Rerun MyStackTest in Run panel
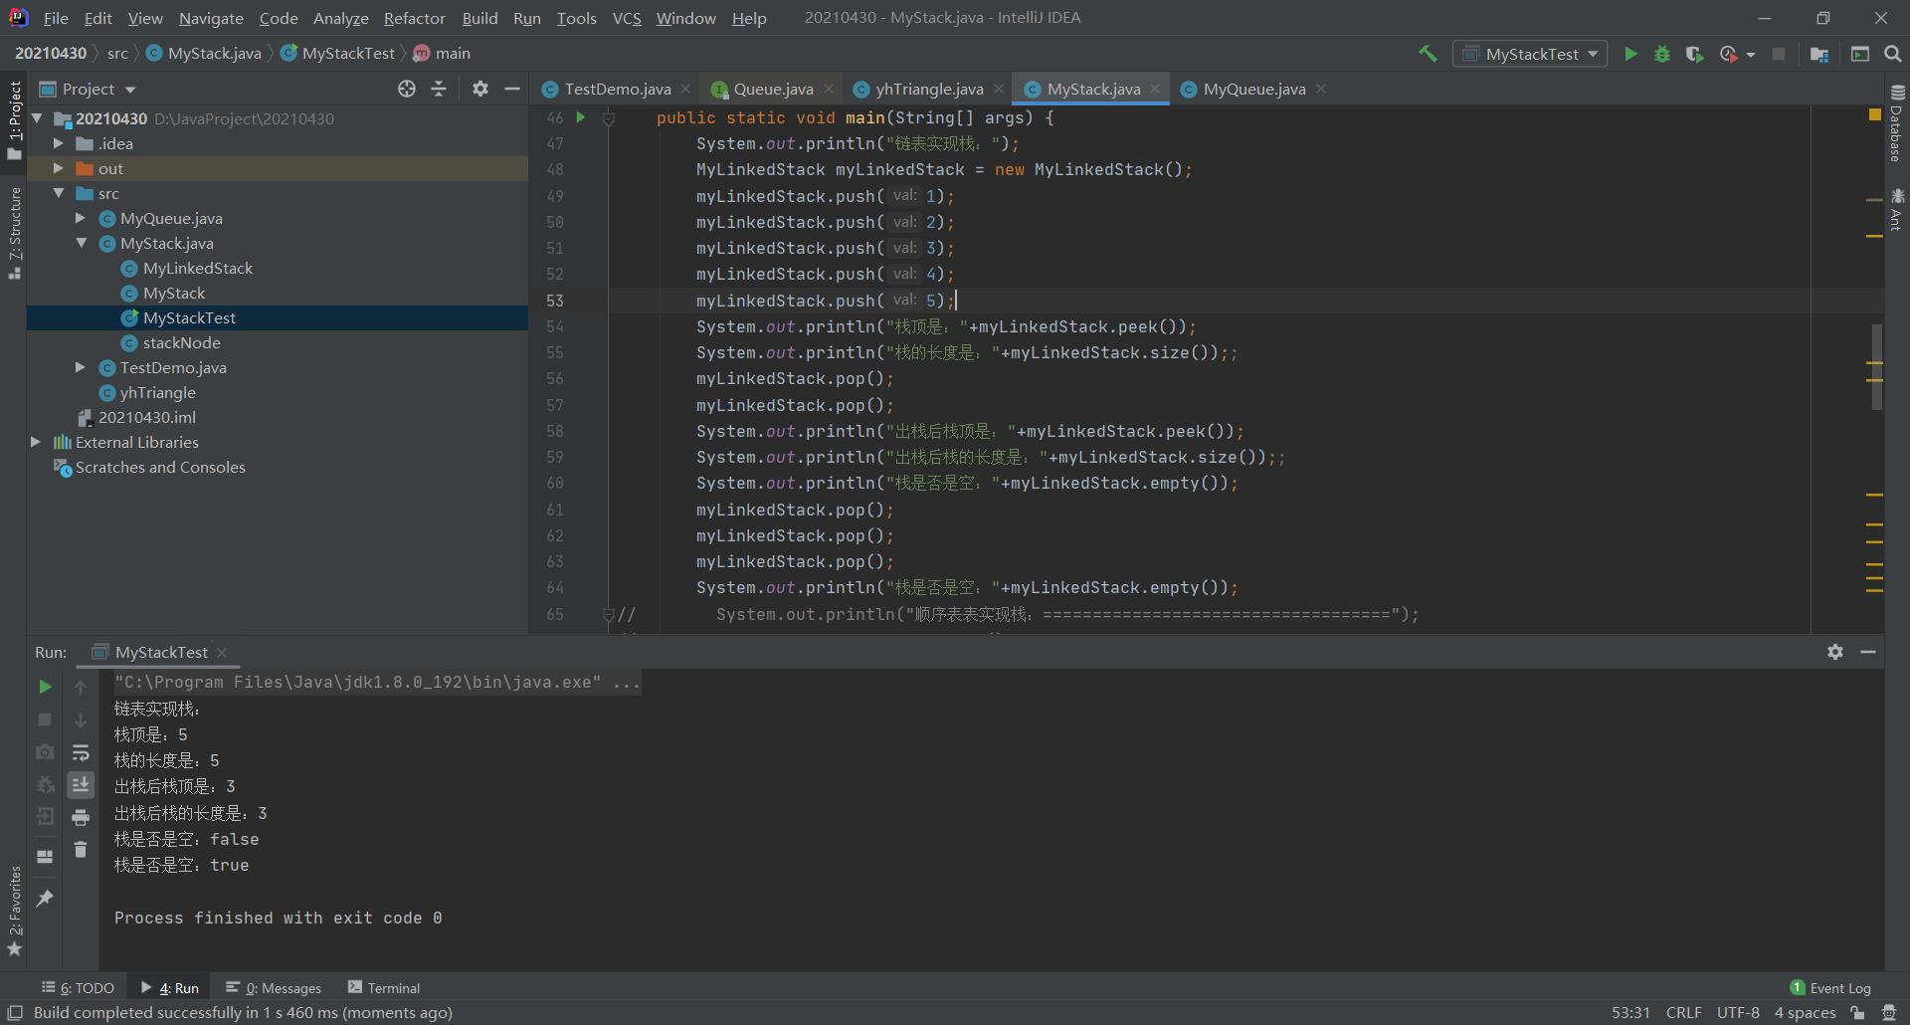 pos(45,687)
